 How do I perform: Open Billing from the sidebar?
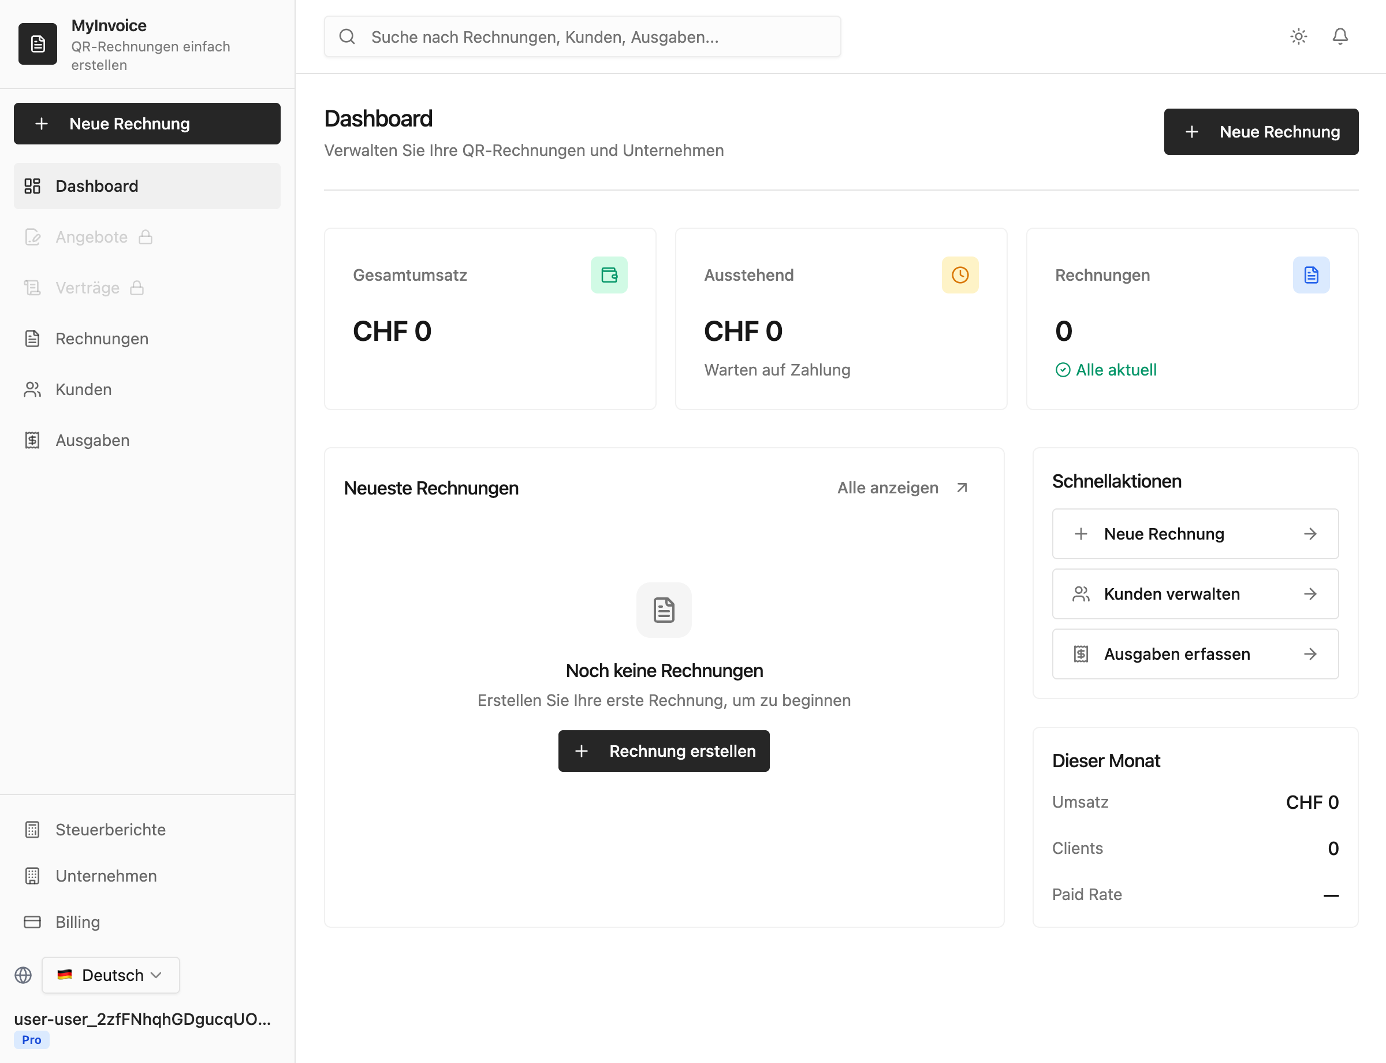(77, 922)
